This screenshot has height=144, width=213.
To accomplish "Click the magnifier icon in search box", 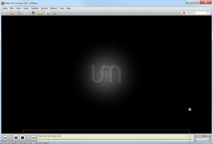I will [x=208, y=13].
